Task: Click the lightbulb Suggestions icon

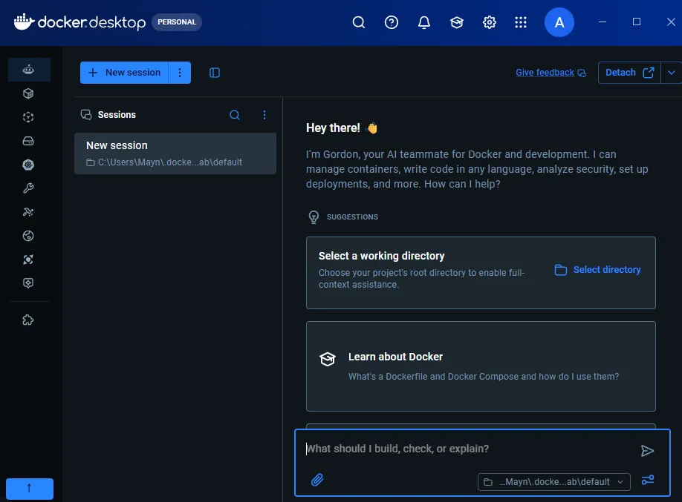Action: 314,217
